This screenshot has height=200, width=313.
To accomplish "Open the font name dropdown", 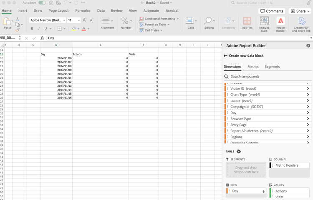I will pos(64,20).
